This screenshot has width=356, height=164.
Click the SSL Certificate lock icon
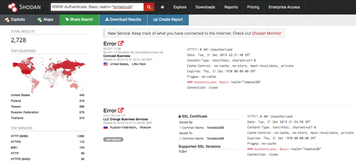click(180, 116)
